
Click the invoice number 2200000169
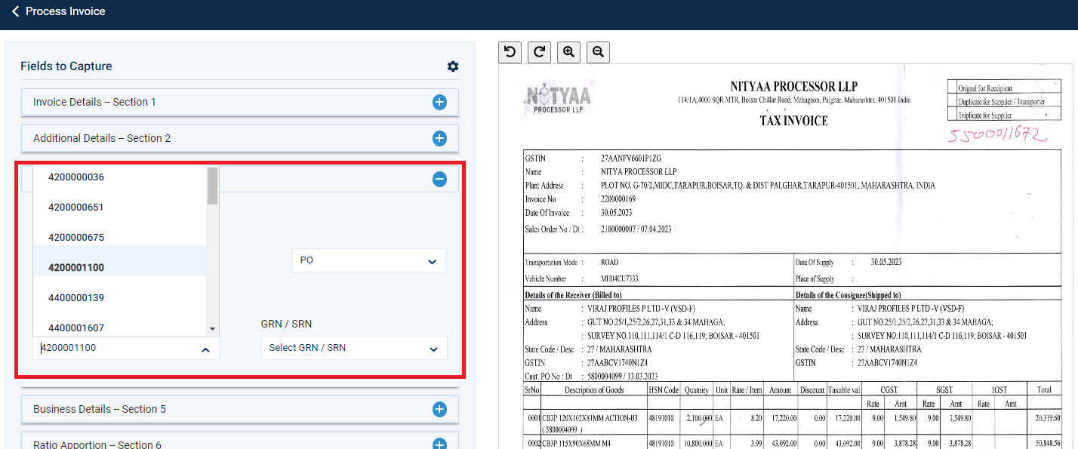(619, 199)
